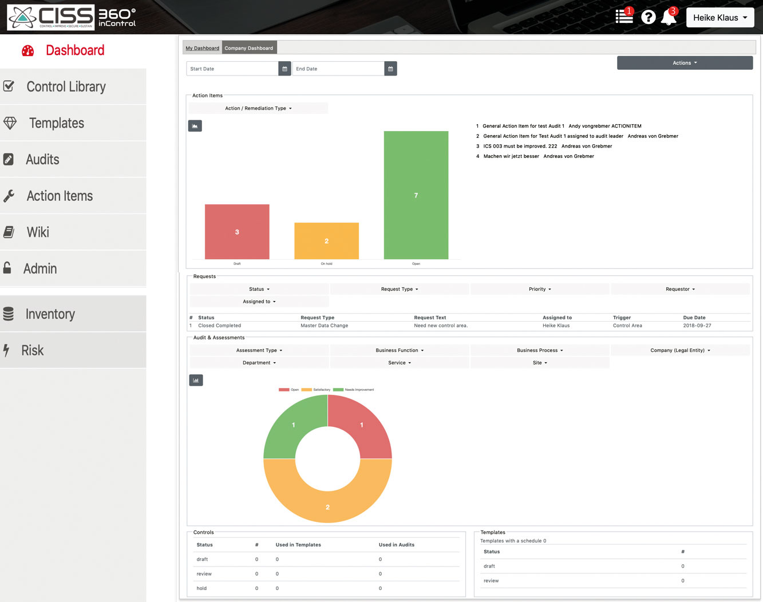Image resolution: width=763 pixels, height=602 pixels.
Task: Open the task list icon in header
Action: coord(624,17)
